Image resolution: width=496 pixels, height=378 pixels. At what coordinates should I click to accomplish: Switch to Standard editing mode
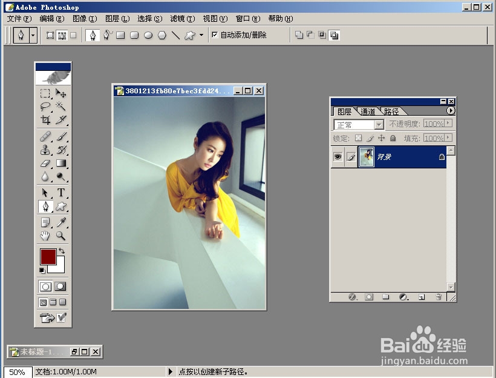point(45,287)
